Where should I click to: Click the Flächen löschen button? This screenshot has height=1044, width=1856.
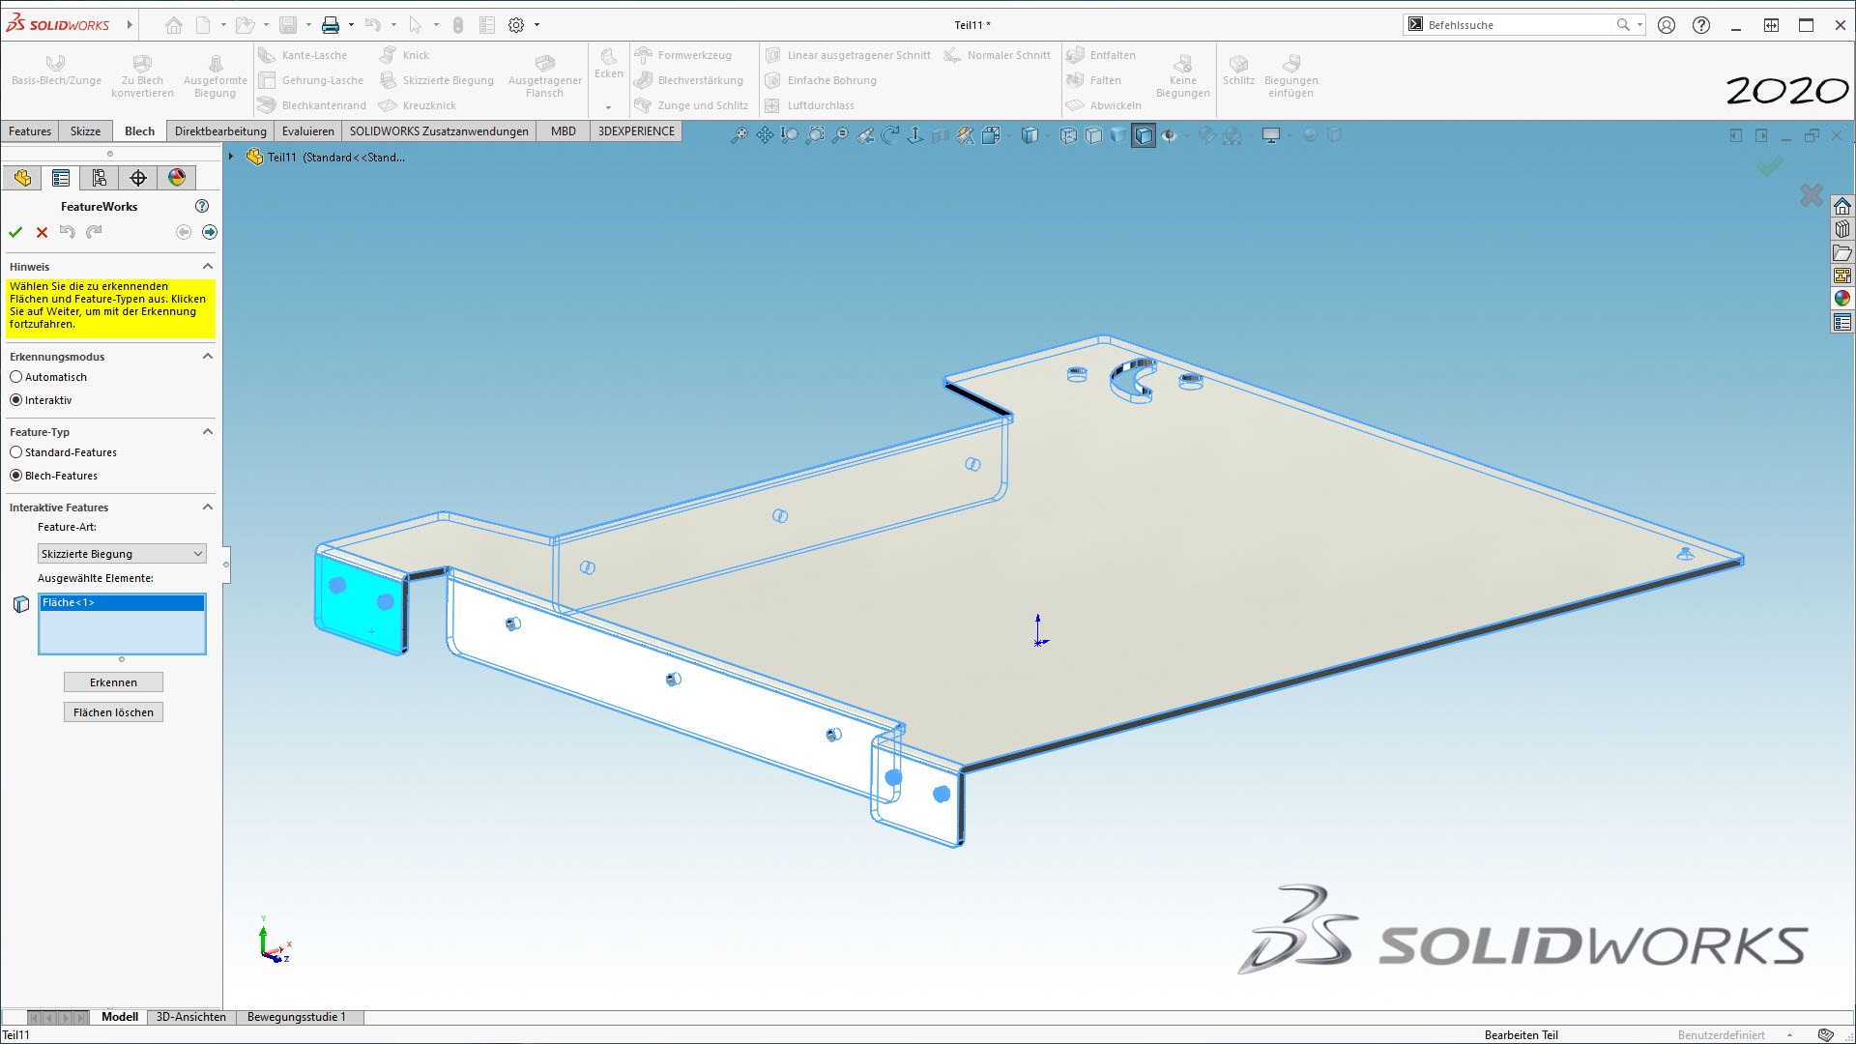113,712
